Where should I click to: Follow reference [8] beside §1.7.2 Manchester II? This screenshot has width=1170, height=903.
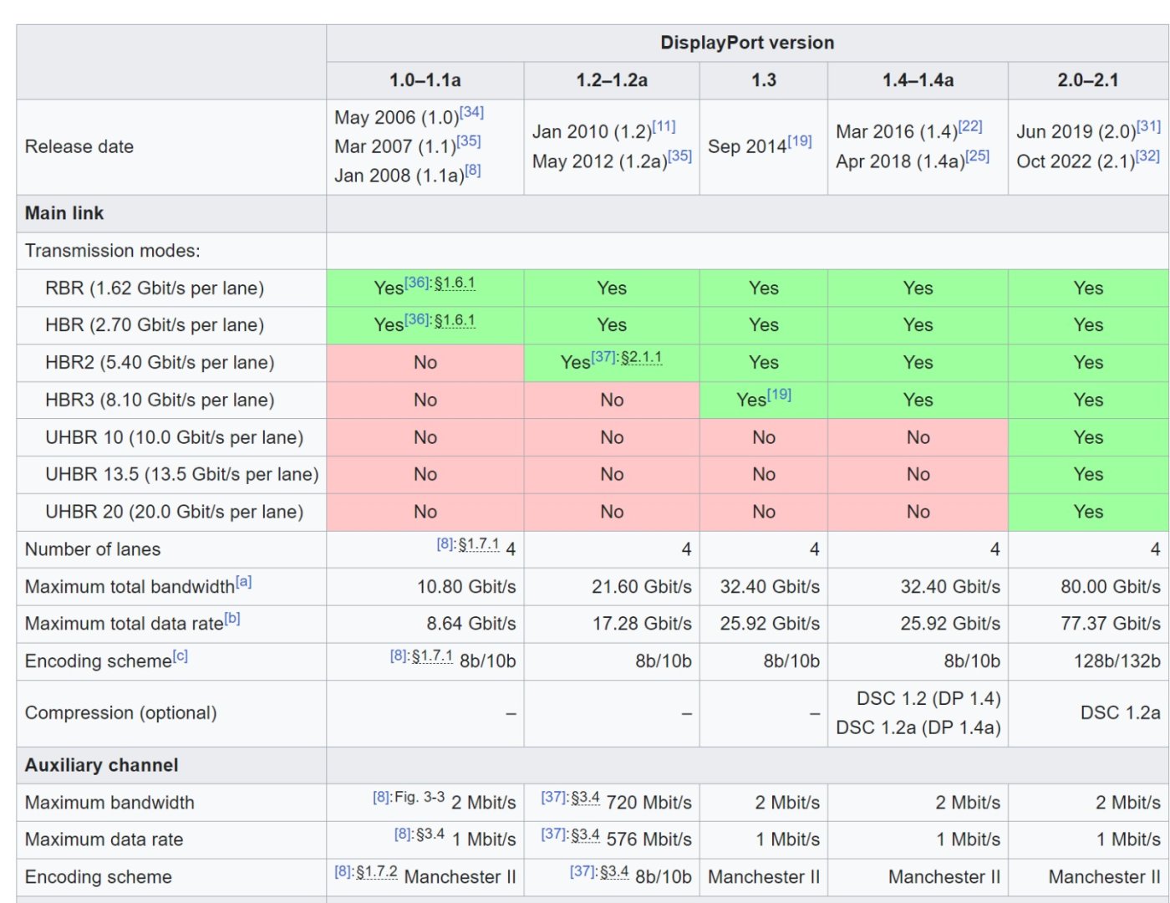point(343,872)
